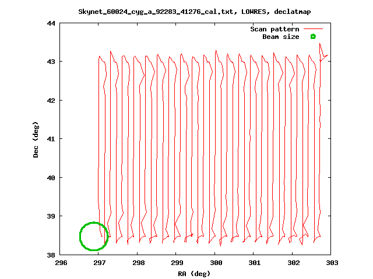The height and width of the screenshot is (279, 373).
Task: Click the RA axis value 302
Action: (x=294, y=263)
